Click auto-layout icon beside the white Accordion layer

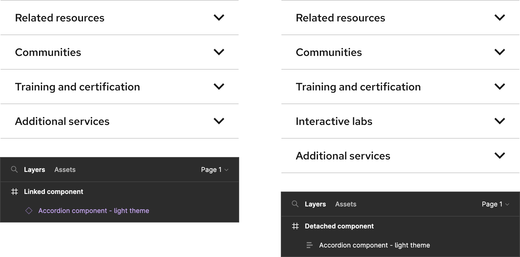(x=309, y=245)
